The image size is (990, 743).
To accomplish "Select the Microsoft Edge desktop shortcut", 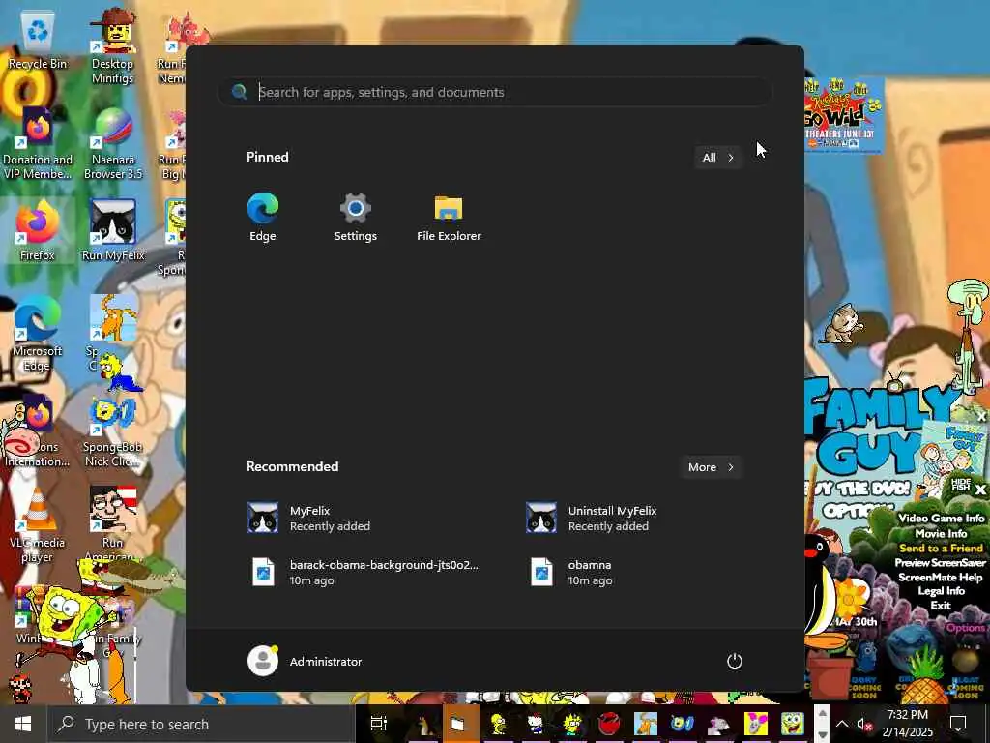I will 37,334.
